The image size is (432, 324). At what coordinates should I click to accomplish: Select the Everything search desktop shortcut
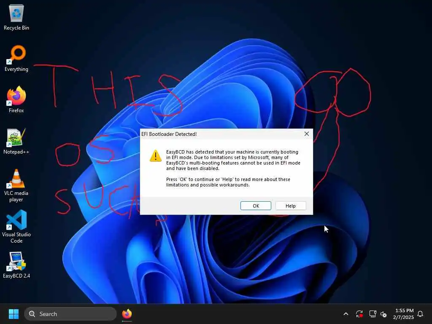(16, 58)
